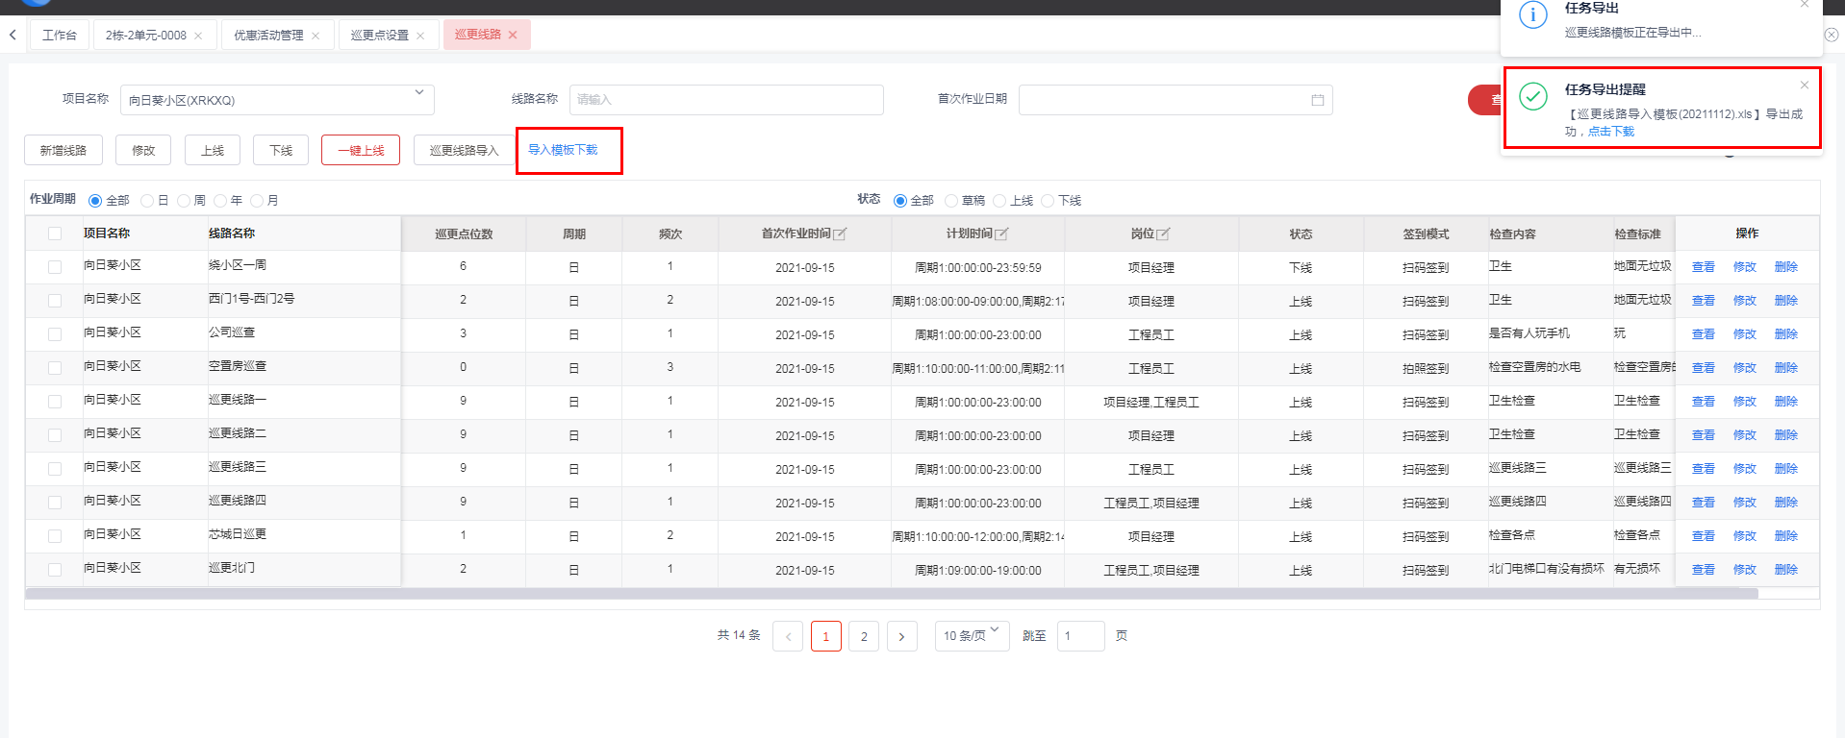
Task: Select 作业周期 年 radio
Action: click(x=220, y=201)
